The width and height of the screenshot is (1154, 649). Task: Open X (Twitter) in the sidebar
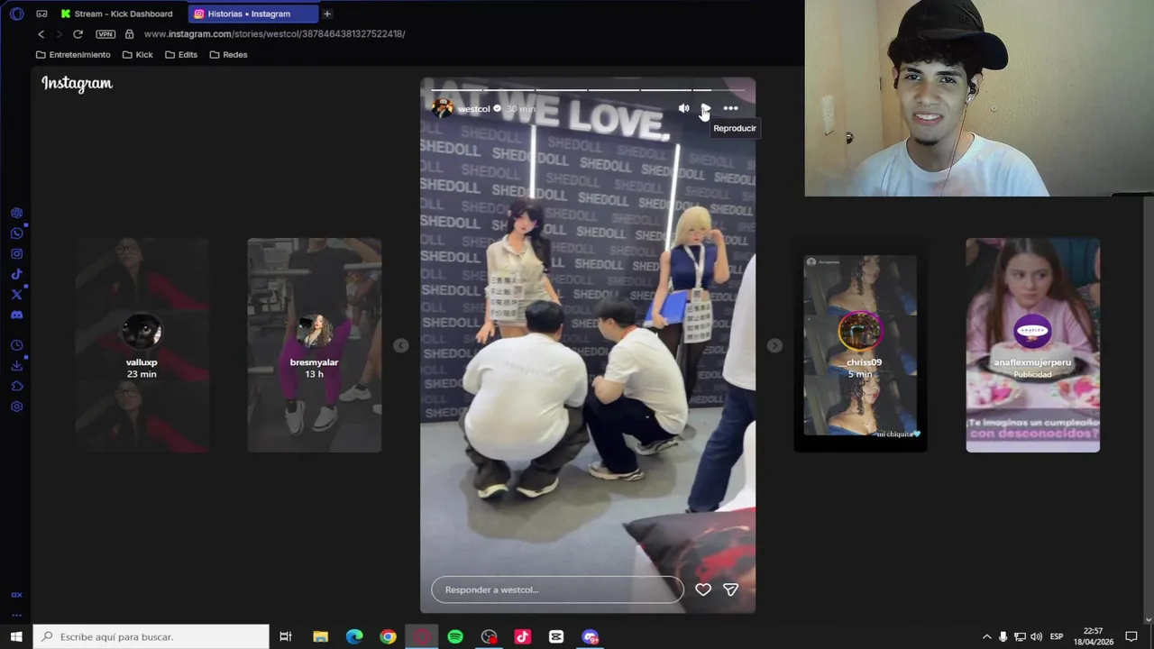(x=16, y=295)
